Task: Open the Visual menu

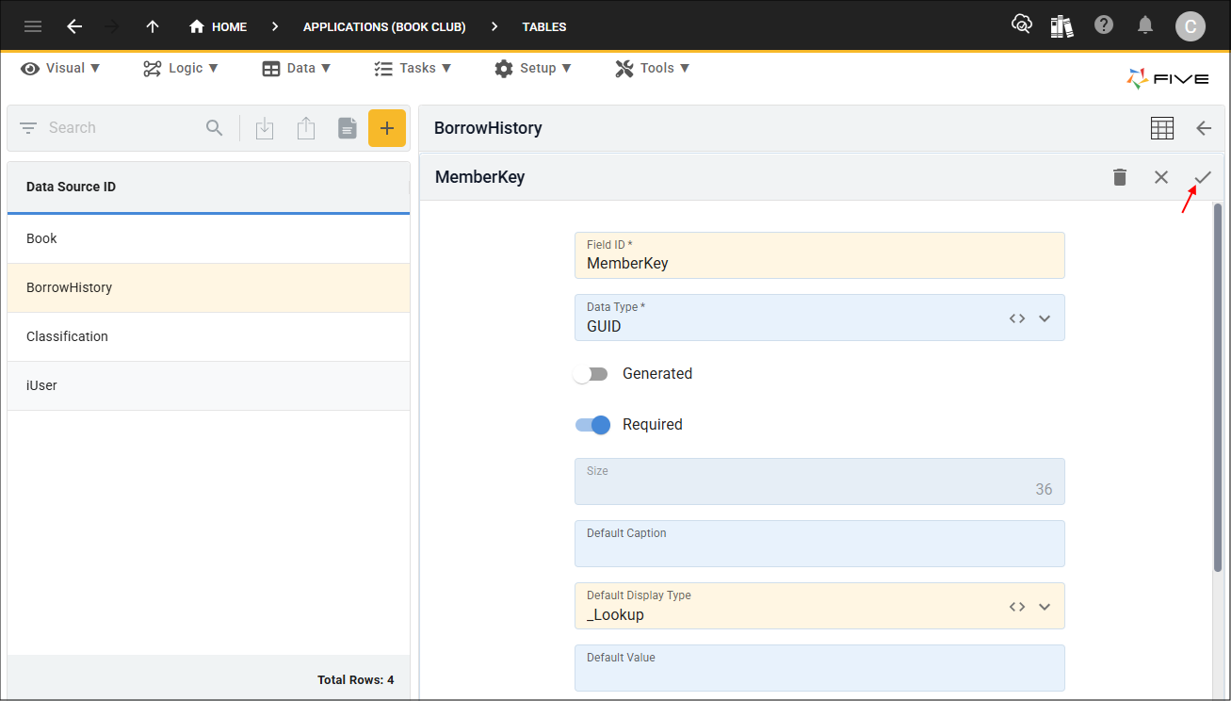Action: coord(61,68)
